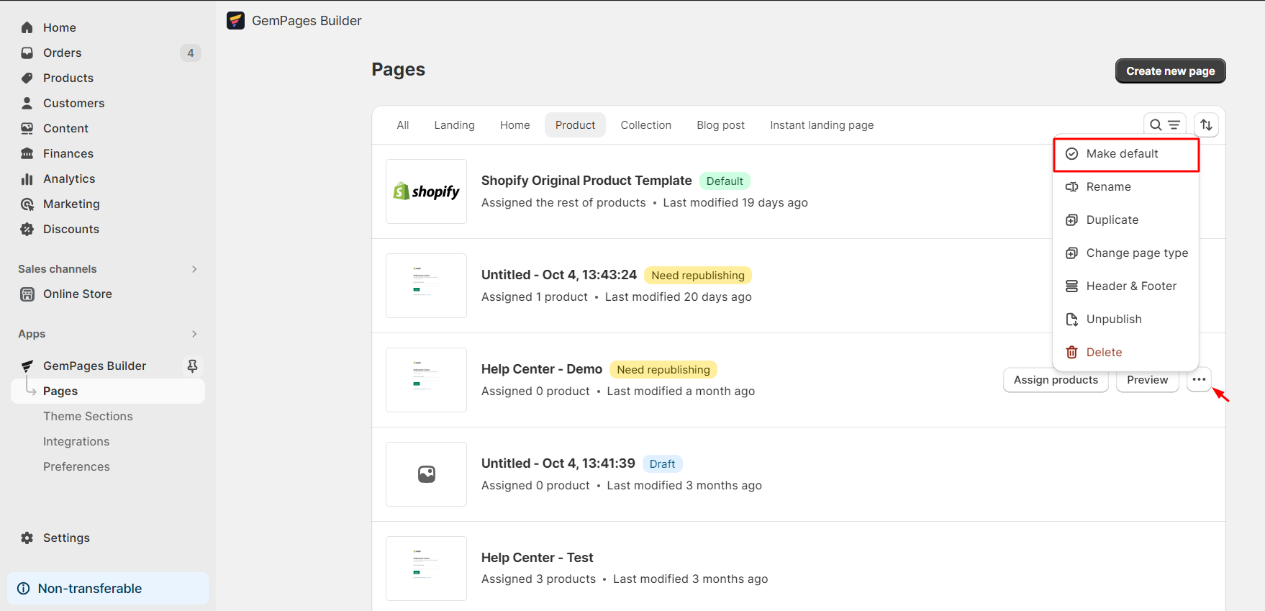Switch to the Collection tab
Image resolution: width=1265 pixels, height=611 pixels.
(x=645, y=125)
